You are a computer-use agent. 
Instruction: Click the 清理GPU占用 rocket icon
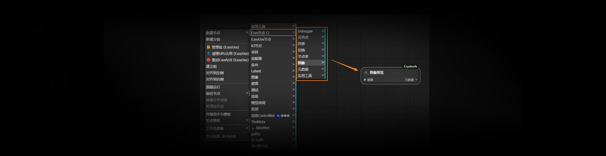(208, 54)
